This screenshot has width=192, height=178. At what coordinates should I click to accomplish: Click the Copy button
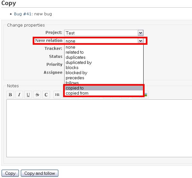pyautogui.click(x=10, y=173)
